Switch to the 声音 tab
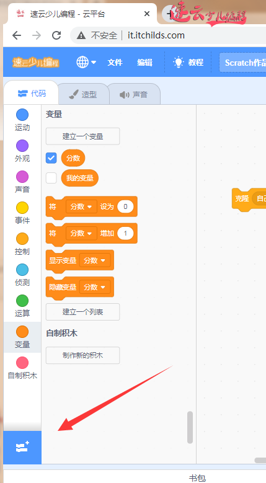Screen dimensions: 266x483 coord(134,94)
